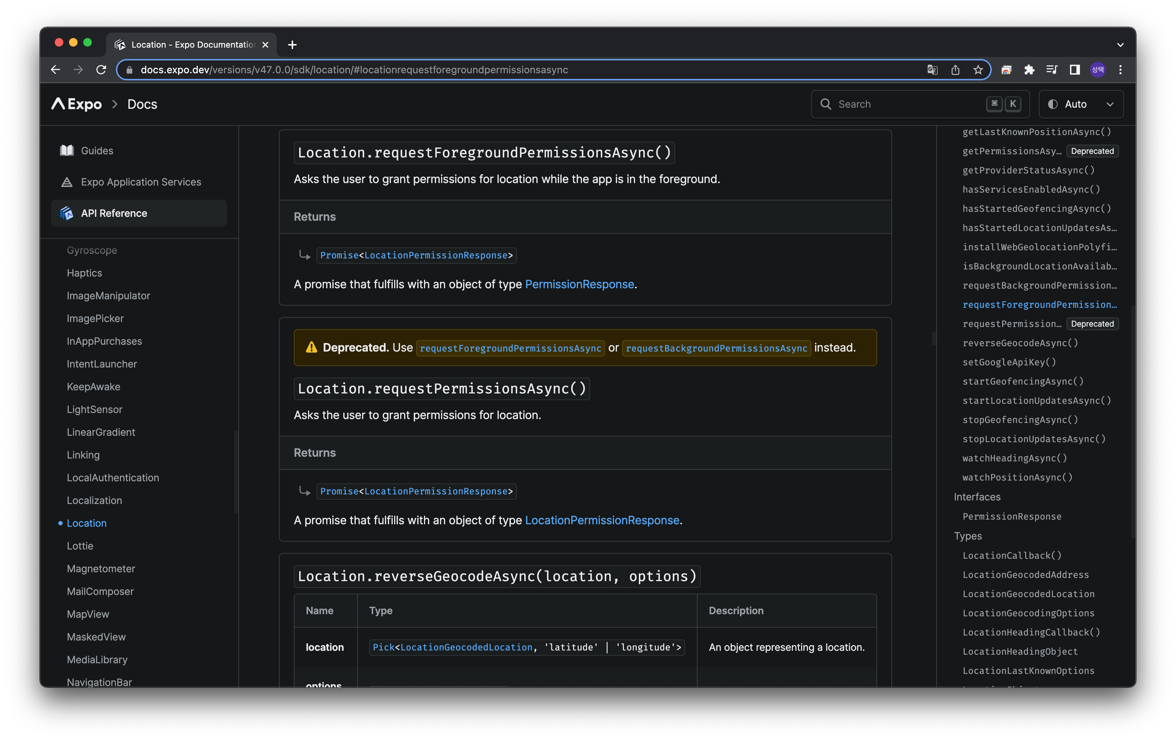Expand the tab search chevron
This screenshot has height=740, width=1176.
click(x=1120, y=44)
